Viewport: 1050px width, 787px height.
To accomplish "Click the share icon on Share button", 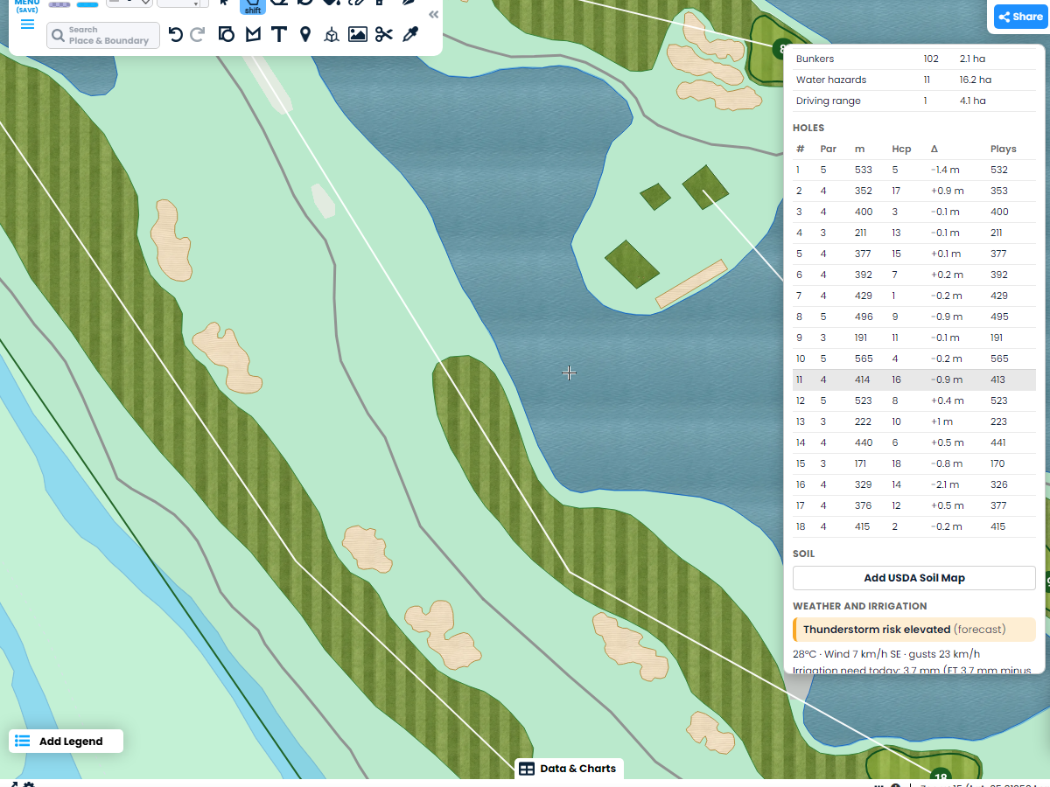I will [1004, 17].
